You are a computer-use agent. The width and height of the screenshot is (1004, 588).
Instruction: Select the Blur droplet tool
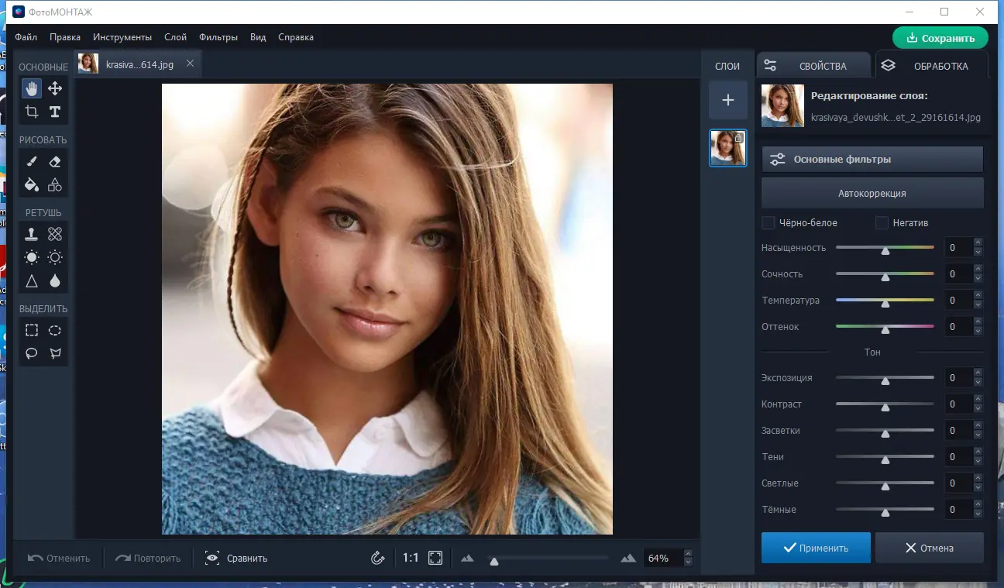pyautogui.click(x=55, y=280)
